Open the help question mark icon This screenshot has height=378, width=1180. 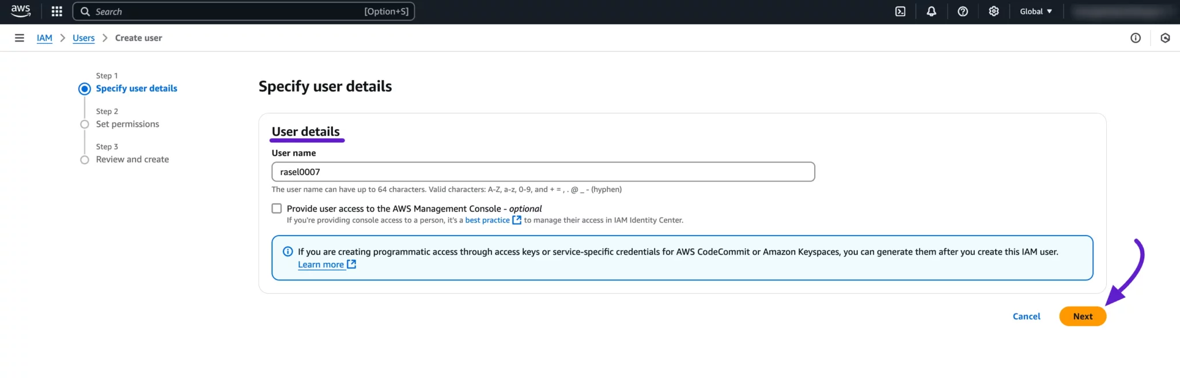(962, 12)
